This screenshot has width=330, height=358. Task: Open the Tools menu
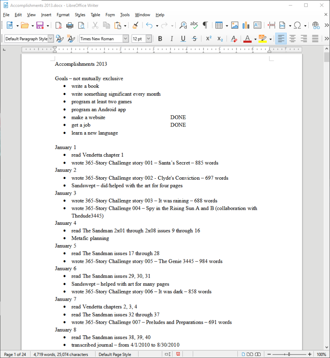pos(125,15)
